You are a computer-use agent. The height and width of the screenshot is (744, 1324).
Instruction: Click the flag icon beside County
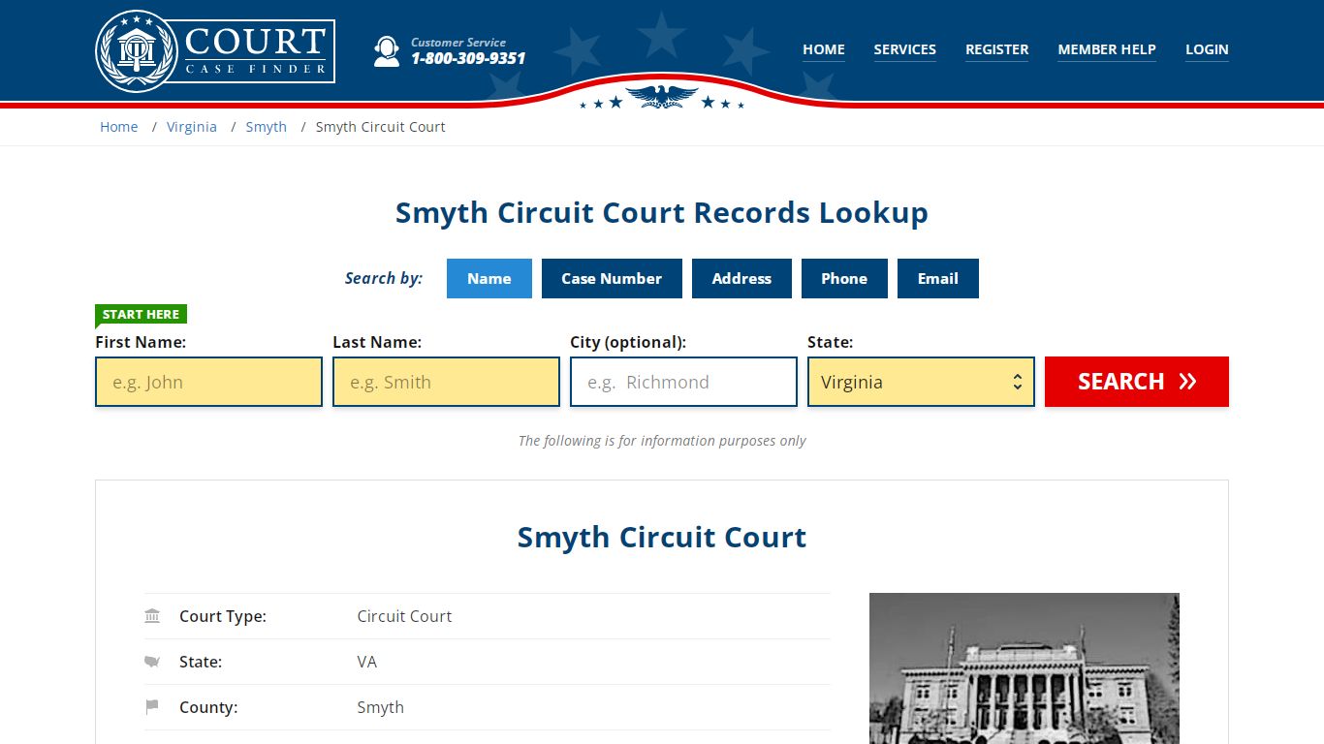[152, 707]
